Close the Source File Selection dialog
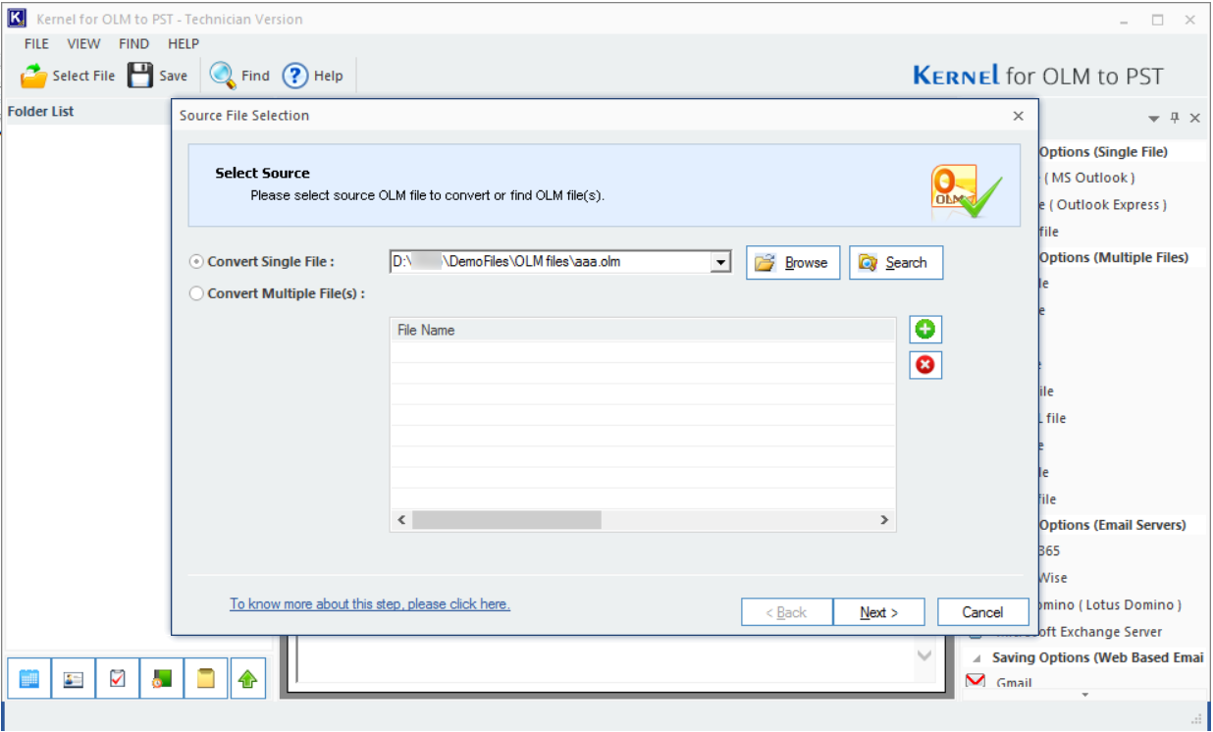 coord(1018,116)
